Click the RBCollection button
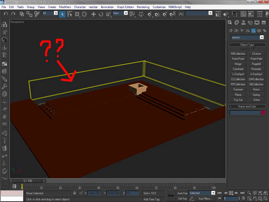Screen dimensions: 269x202 pos(238,54)
